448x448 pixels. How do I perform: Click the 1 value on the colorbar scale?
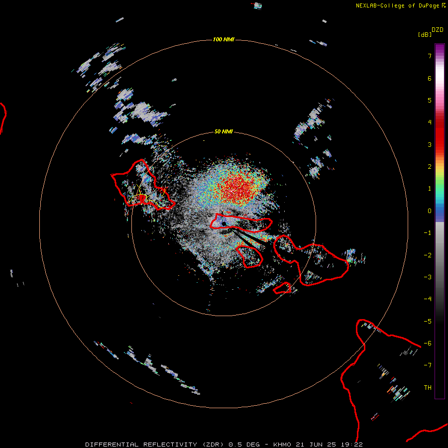(x=430, y=189)
